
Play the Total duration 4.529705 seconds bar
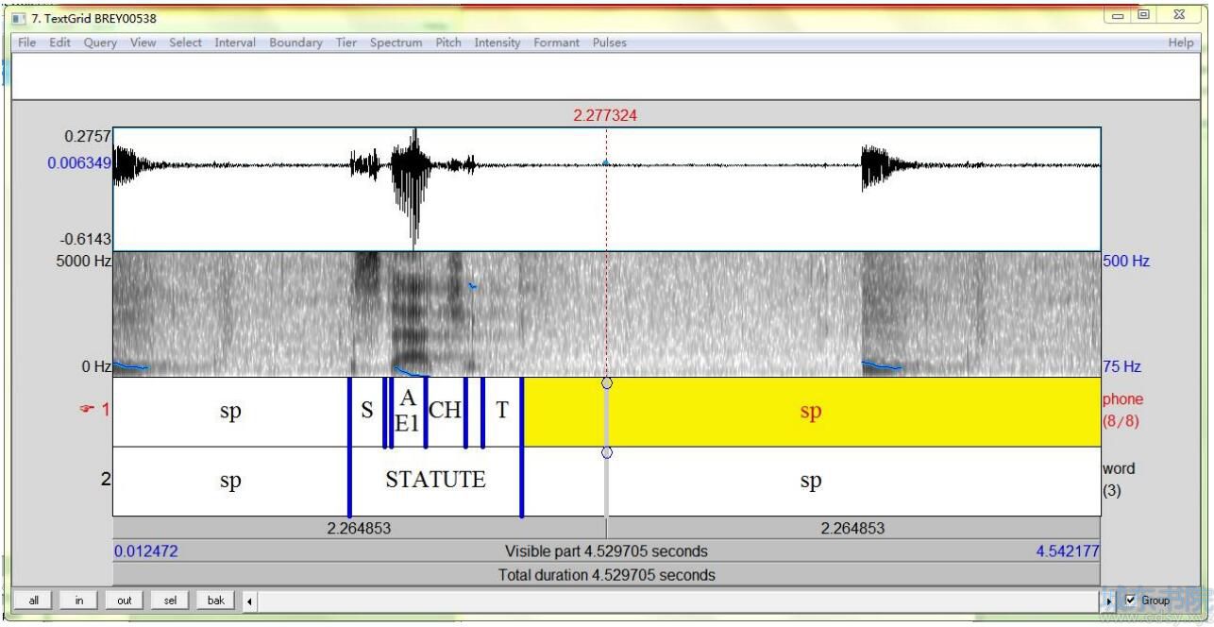click(x=606, y=575)
